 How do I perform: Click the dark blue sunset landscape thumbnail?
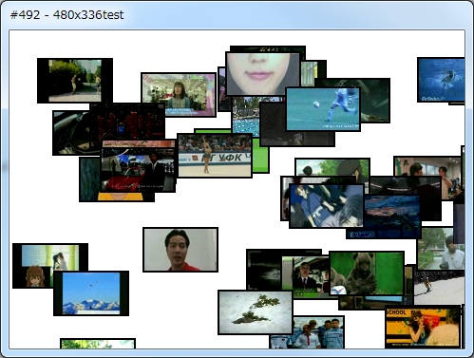coord(392,217)
